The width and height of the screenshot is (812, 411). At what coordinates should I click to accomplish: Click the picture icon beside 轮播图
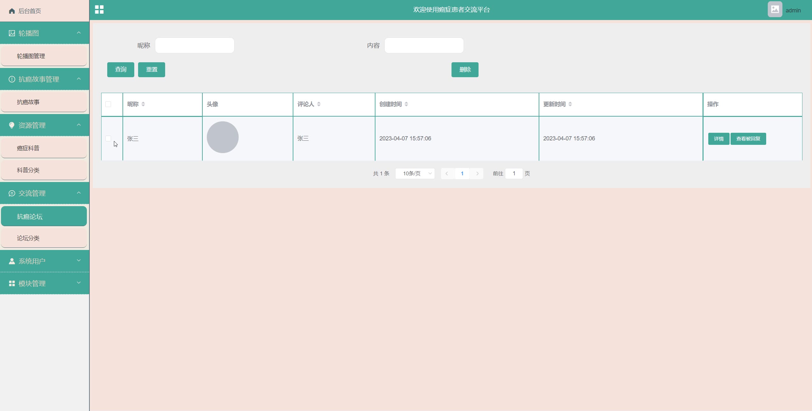[12, 33]
